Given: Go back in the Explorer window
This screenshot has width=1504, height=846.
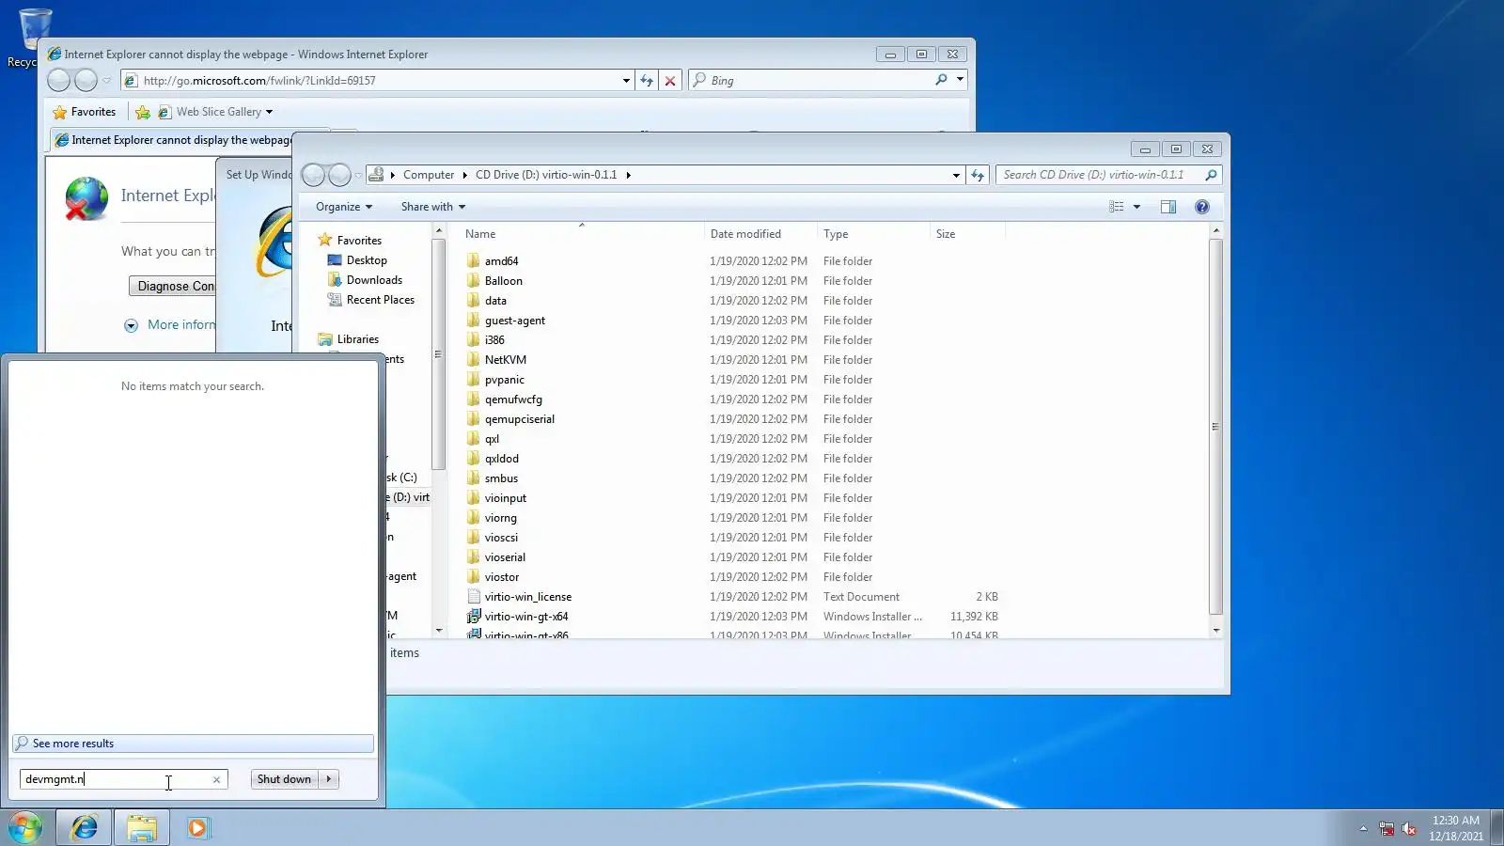Looking at the screenshot, I should (x=313, y=175).
